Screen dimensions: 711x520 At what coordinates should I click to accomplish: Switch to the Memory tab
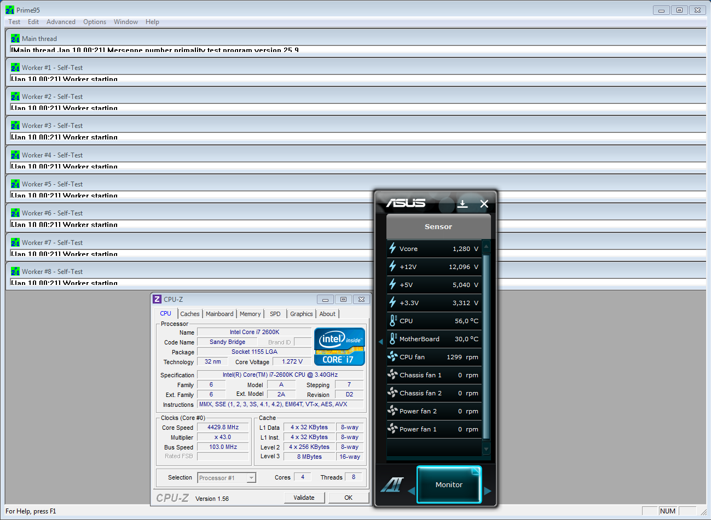(x=250, y=314)
